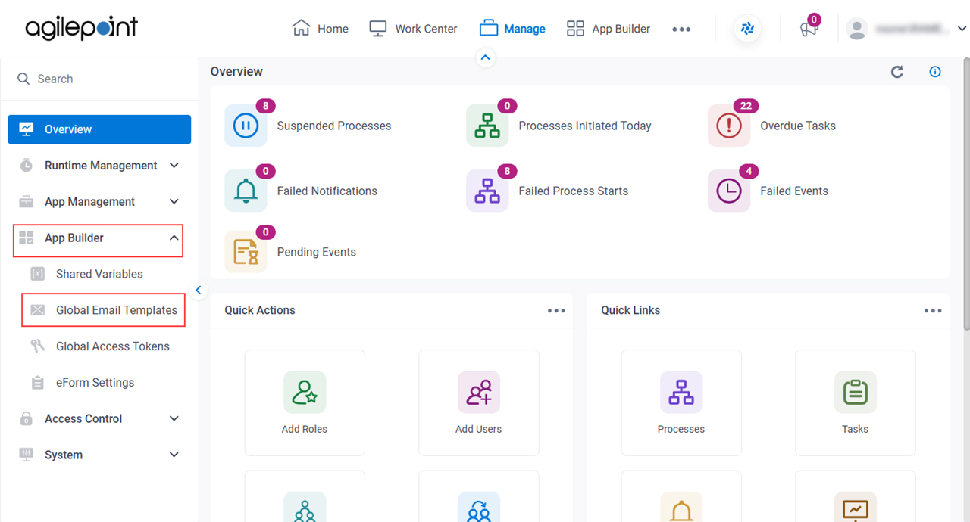Click the pinwheel assistant icon
The image size is (970, 522).
(747, 29)
